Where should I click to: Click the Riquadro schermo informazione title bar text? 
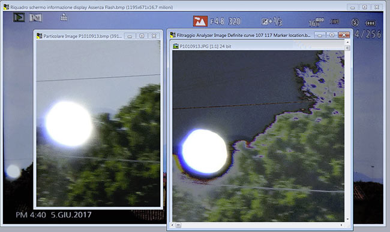pos(92,7)
